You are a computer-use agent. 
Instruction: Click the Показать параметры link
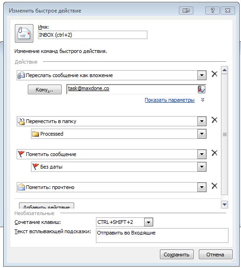tap(170, 100)
